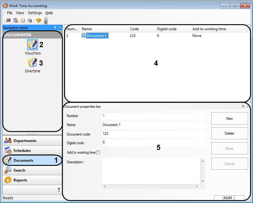Open the Settings menu

[35, 13]
